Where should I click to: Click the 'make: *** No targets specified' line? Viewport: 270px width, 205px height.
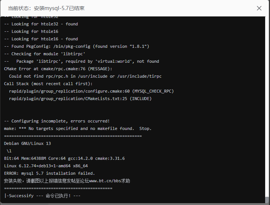78,128
